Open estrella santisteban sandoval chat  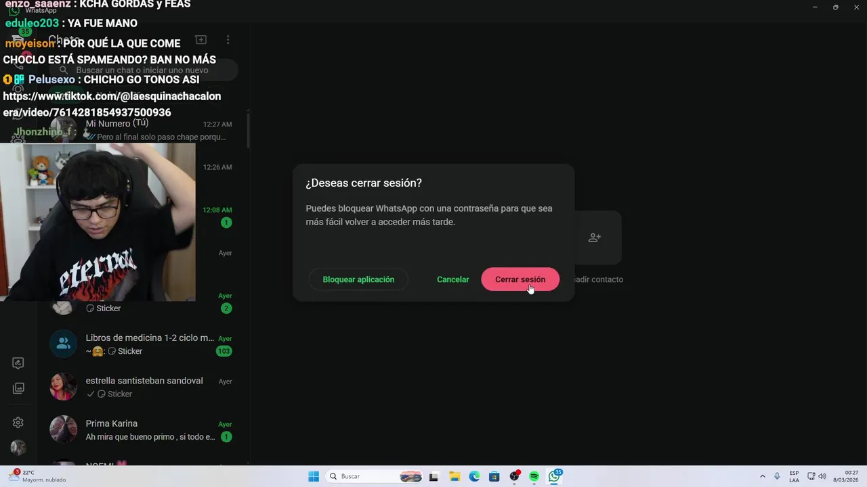[144, 387]
